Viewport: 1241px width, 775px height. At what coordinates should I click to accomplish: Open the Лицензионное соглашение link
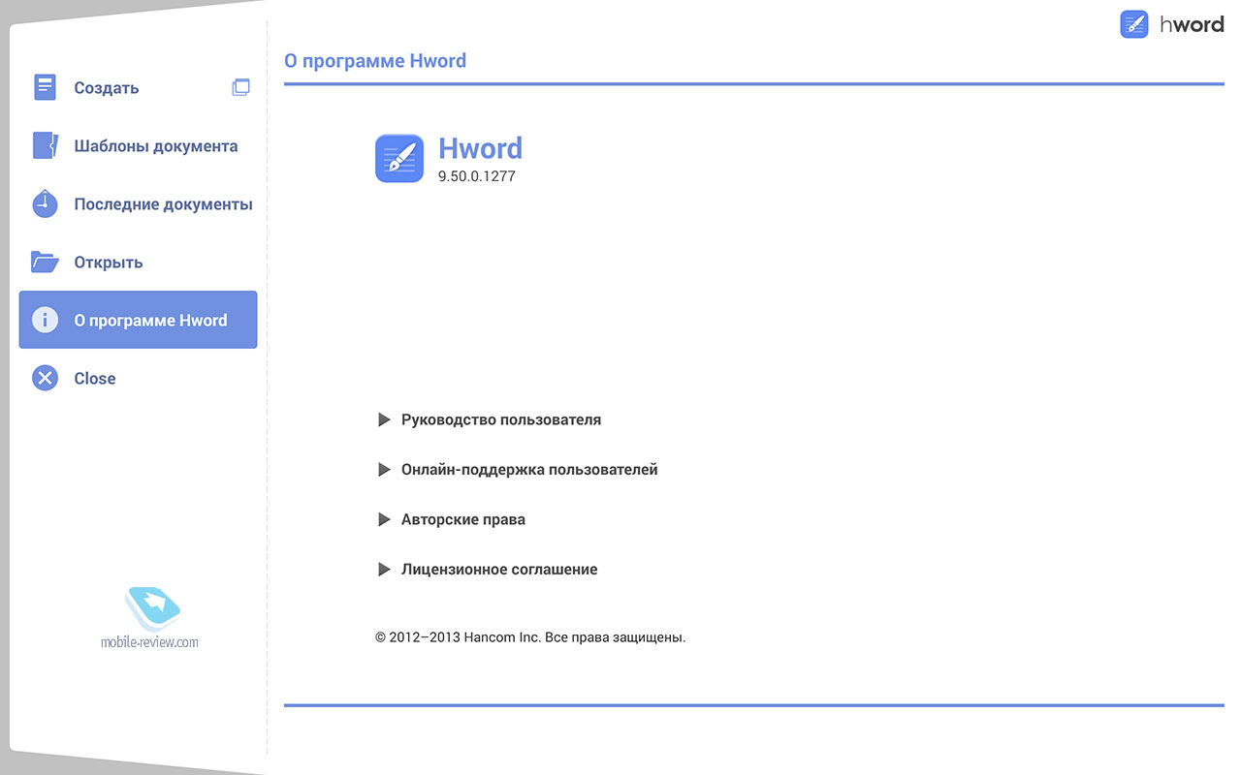tap(499, 570)
